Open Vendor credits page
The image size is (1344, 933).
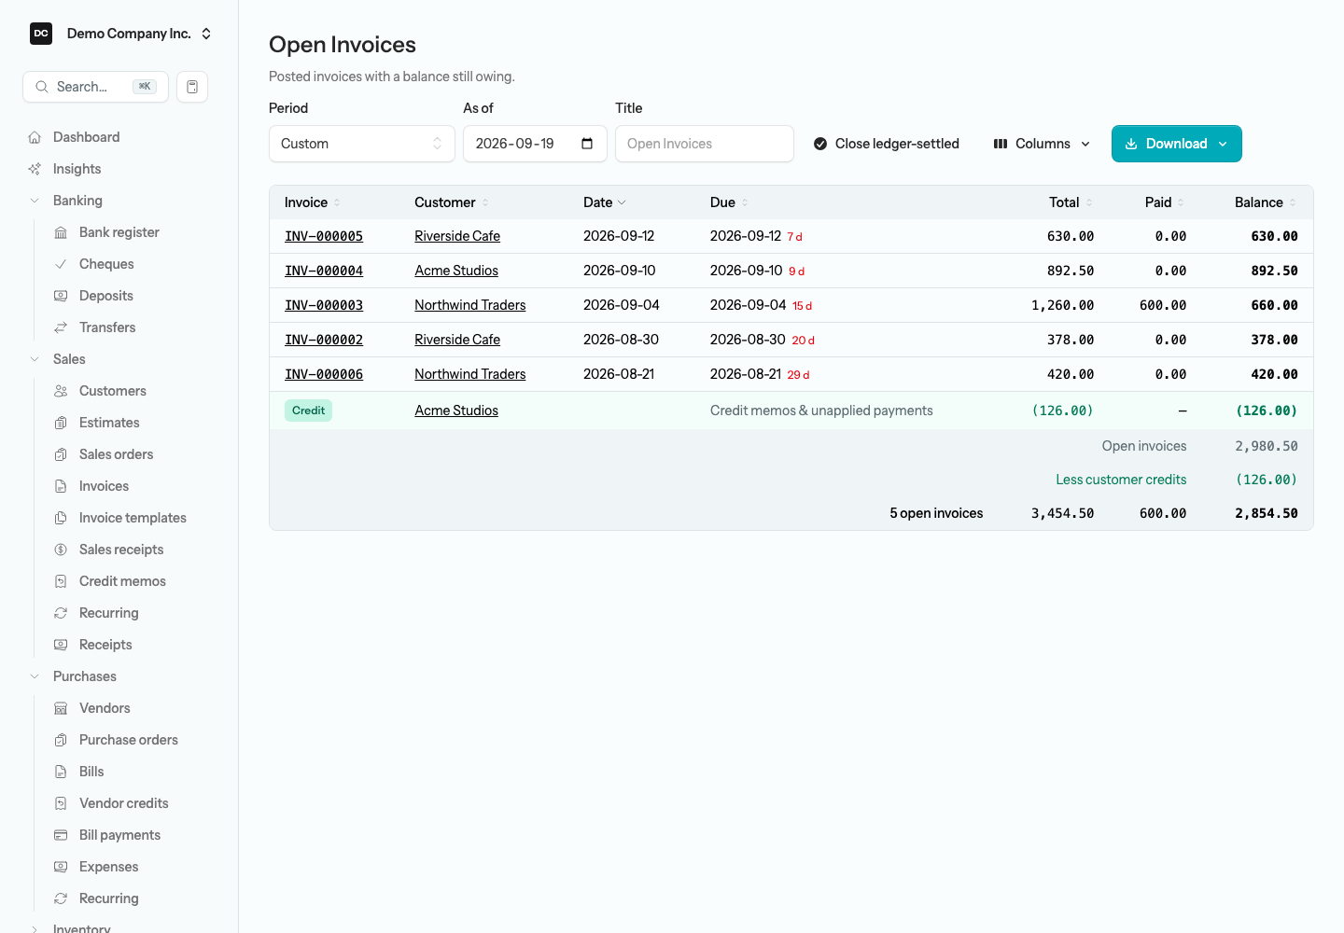(x=124, y=803)
